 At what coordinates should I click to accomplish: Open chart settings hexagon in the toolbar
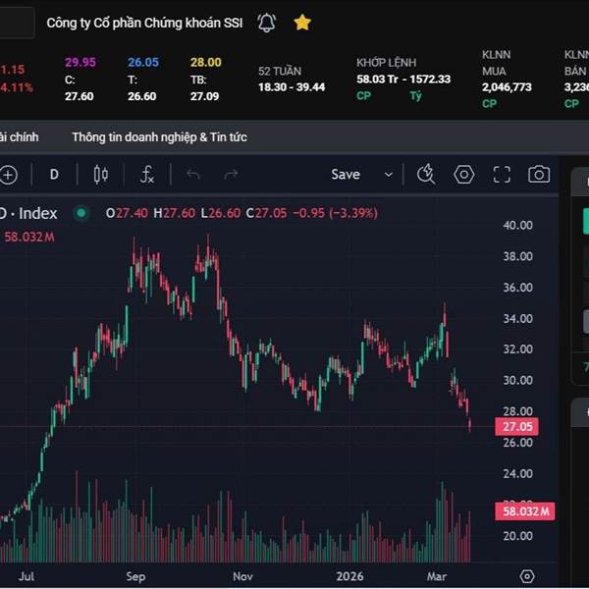pos(463,175)
